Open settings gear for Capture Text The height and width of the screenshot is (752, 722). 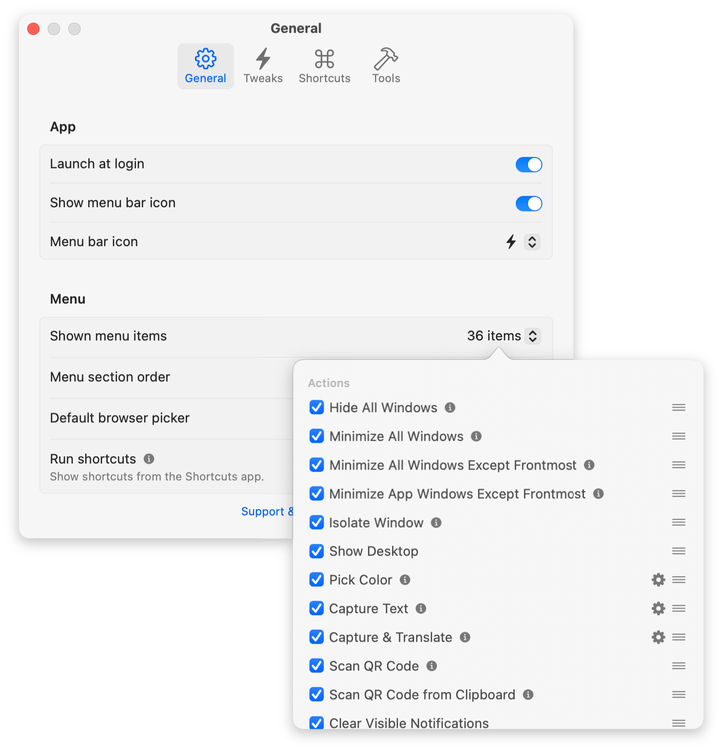(x=658, y=608)
